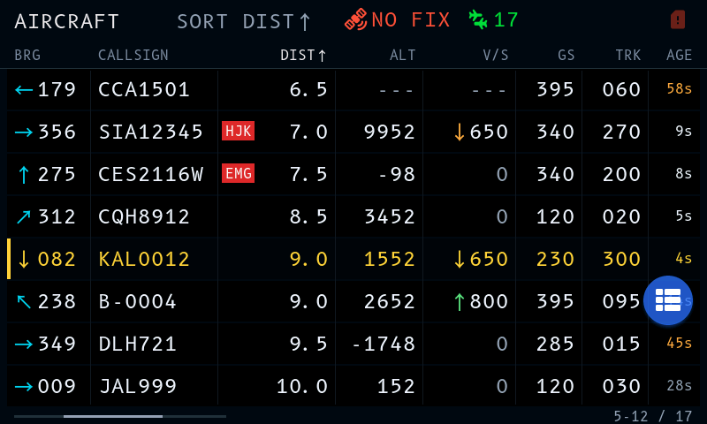Select callsign CES2116W

tap(150, 174)
